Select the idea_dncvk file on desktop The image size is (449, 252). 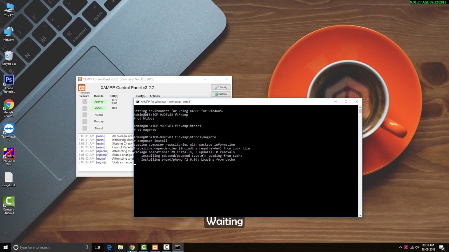click(9, 180)
